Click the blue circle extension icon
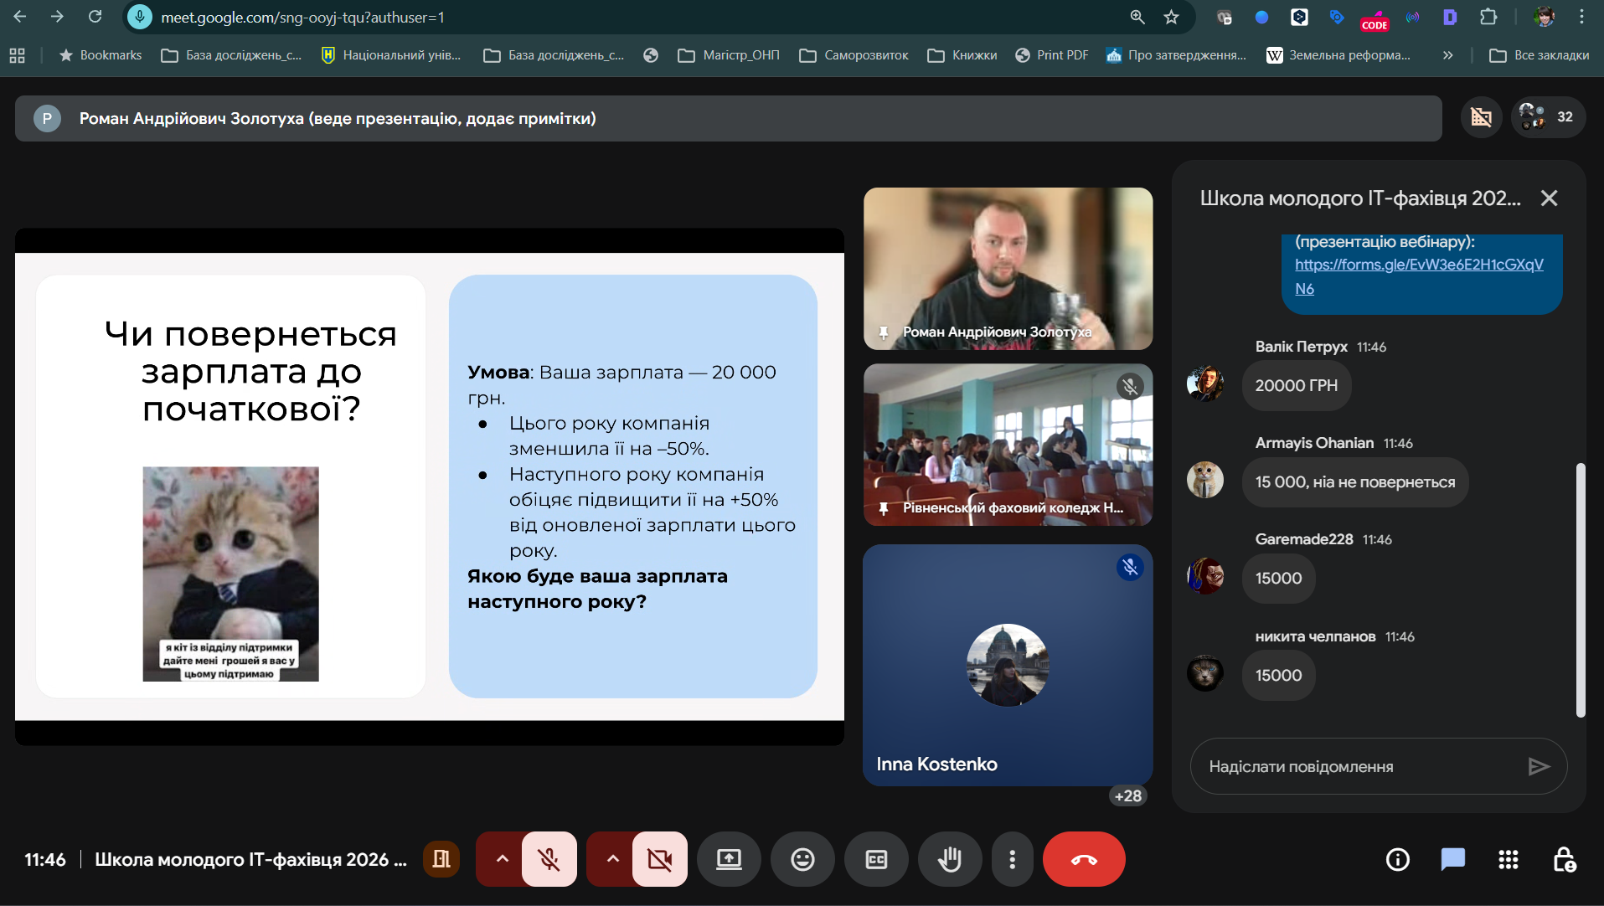Image resolution: width=1604 pixels, height=906 pixels. (x=1261, y=17)
